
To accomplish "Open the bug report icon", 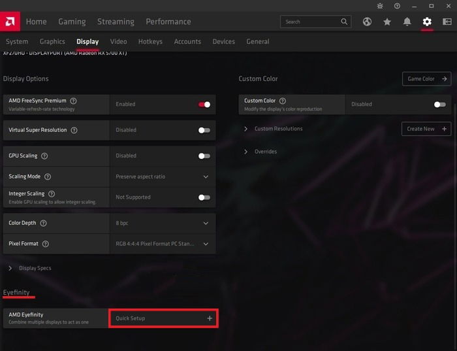I will [380, 6].
